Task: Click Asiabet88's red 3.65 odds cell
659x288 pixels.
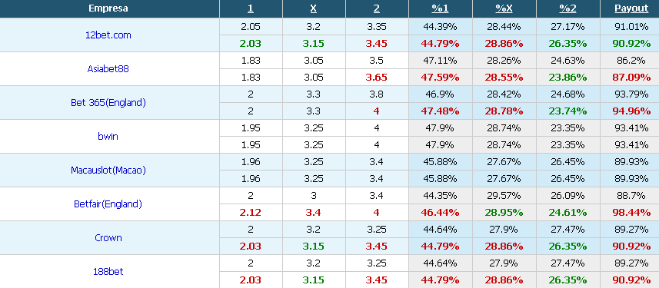Action: click(377, 78)
